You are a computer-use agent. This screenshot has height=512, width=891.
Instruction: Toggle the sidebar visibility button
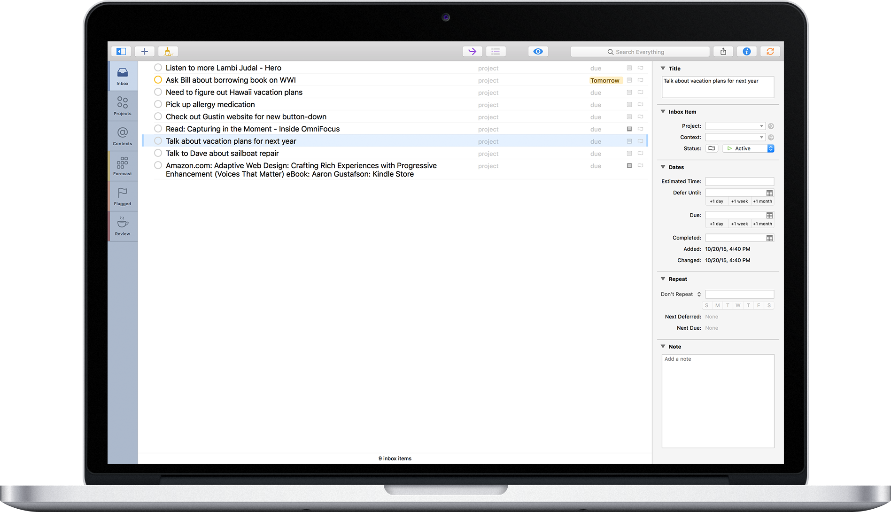click(121, 52)
